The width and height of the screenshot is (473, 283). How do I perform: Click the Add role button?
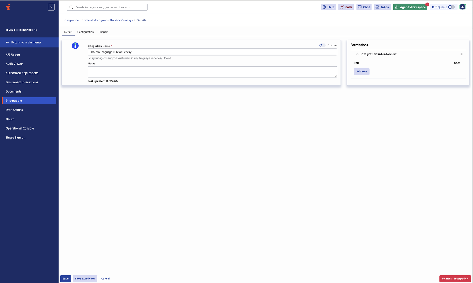tap(362, 72)
